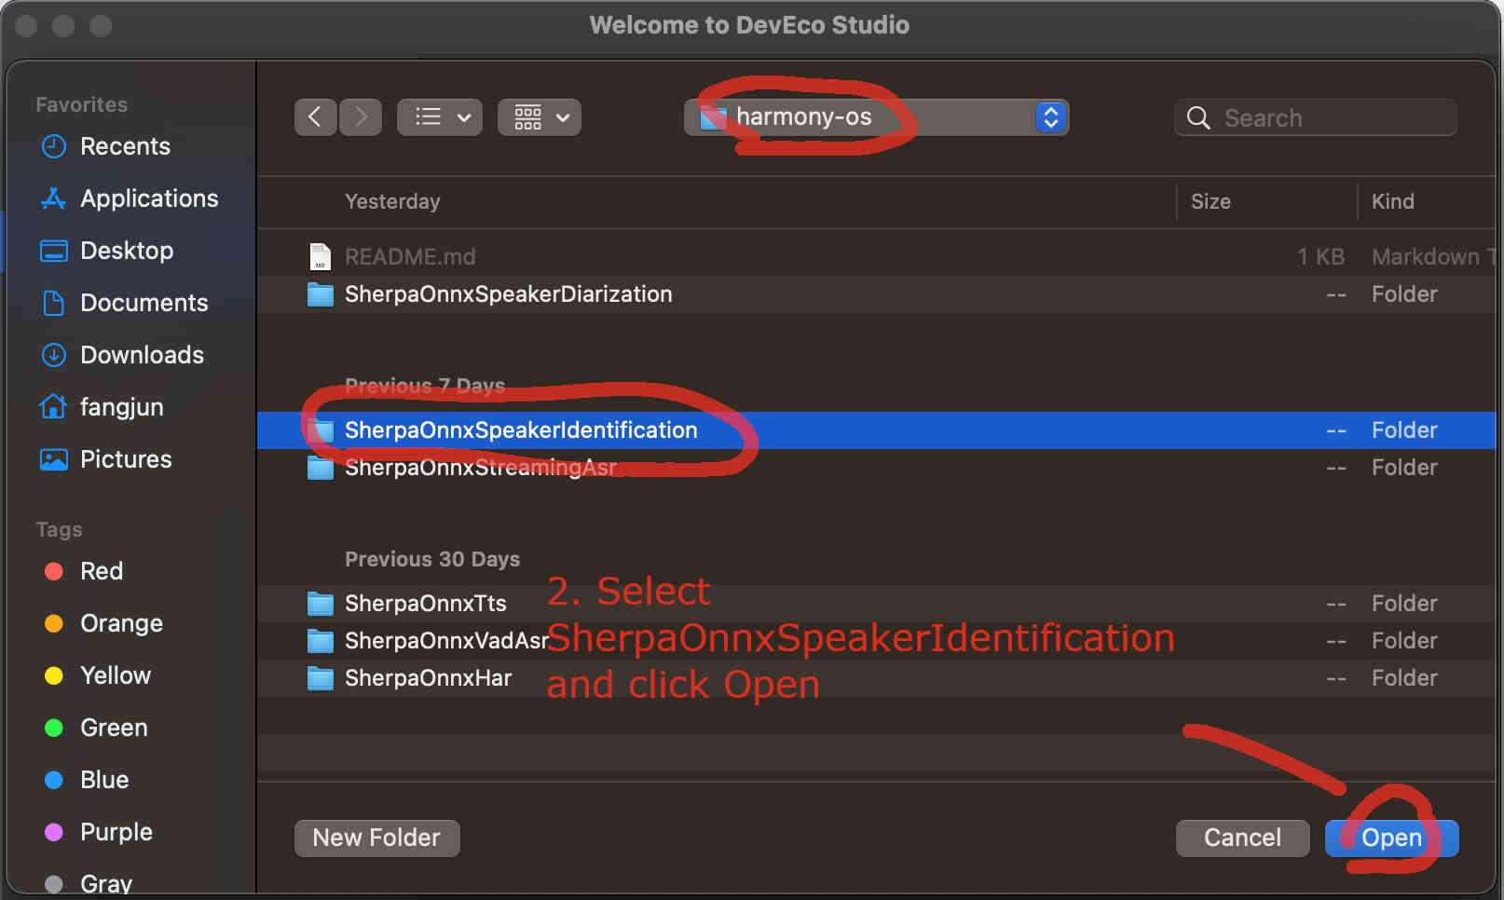Screen dimensions: 1504x900
Task: Click the Cancel button
Action: (1242, 838)
